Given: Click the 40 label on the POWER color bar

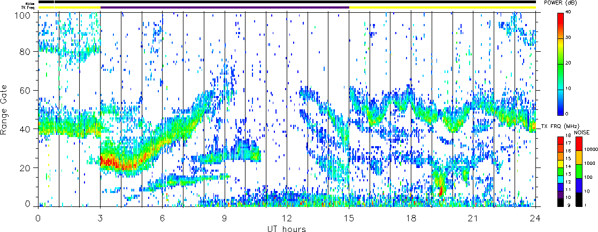Looking at the screenshot, I should click(572, 12).
